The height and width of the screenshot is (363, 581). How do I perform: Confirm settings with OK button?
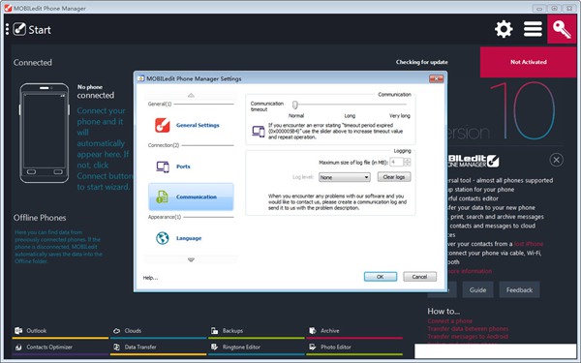pyautogui.click(x=381, y=277)
